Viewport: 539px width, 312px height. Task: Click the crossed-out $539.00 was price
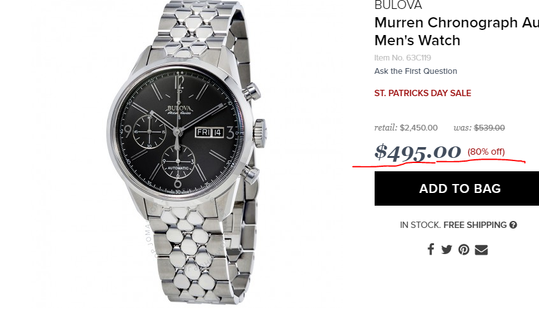tap(489, 128)
